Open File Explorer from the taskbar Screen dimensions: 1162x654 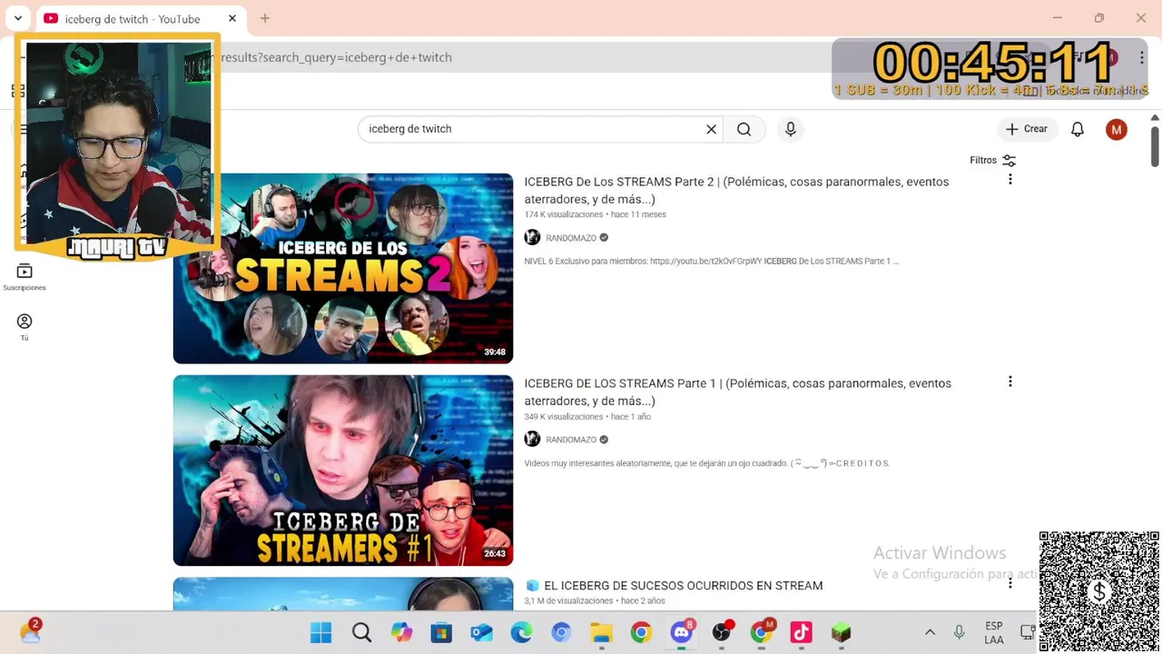(601, 633)
